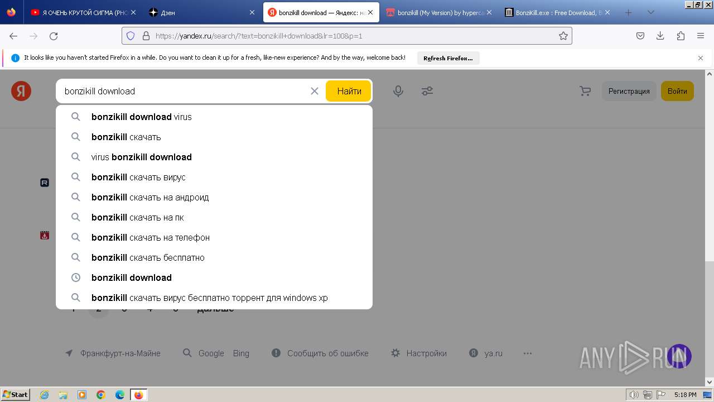Open more options ellipsis in footer
The width and height of the screenshot is (714, 402).
point(528,353)
